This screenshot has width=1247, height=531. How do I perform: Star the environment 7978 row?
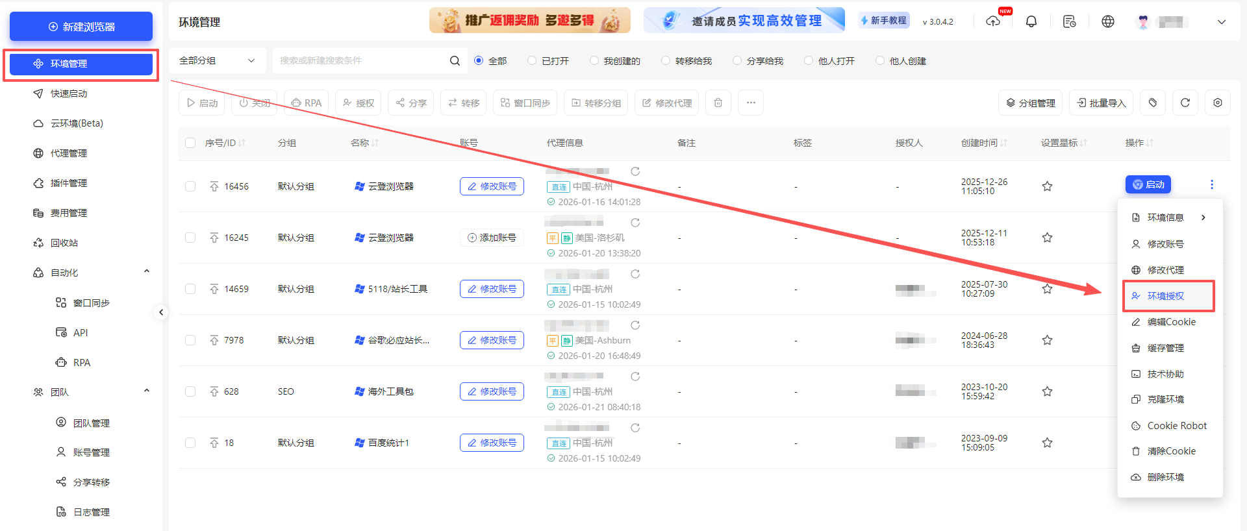click(1047, 340)
